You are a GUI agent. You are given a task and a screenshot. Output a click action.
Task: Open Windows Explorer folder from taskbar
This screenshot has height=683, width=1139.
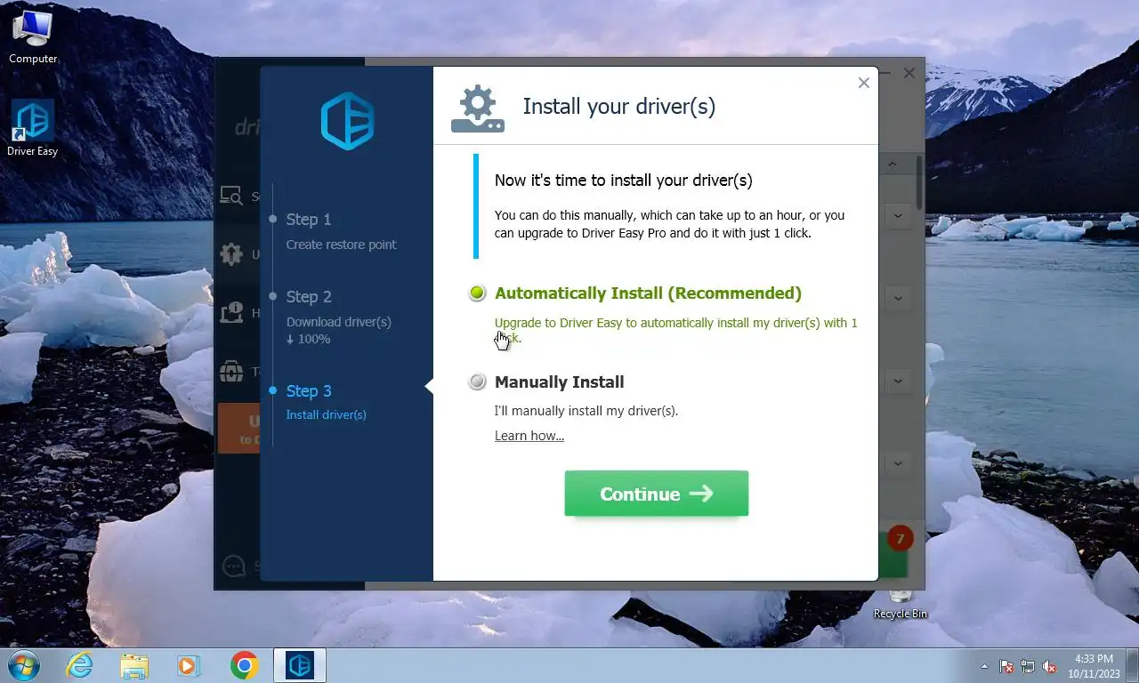[134, 665]
